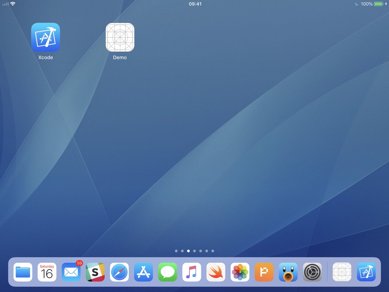Tap the Xcode label under the icon

45,57
